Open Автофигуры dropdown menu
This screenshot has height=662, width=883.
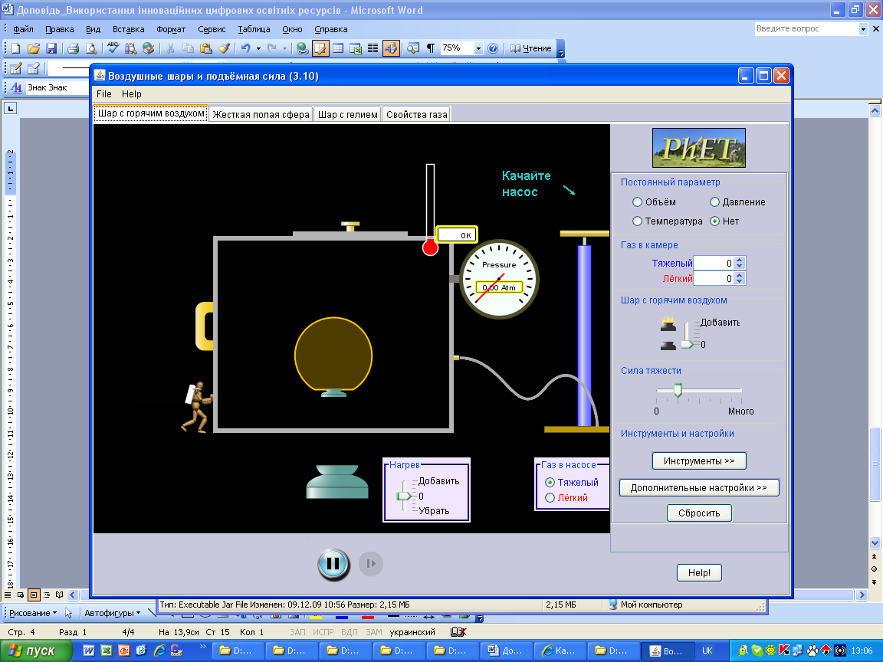[112, 613]
